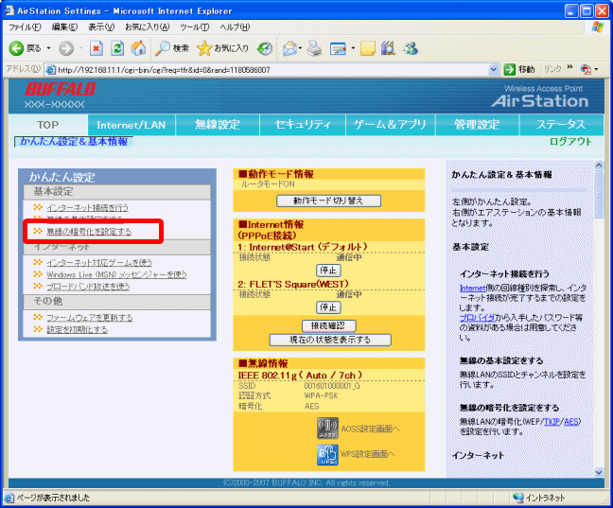
Task: Stop page loading with red X icon
Action: (x=96, y=48)
